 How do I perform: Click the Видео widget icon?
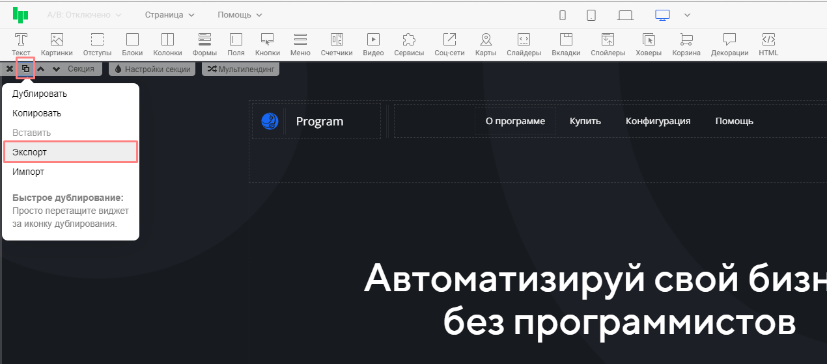click(x=373, y=44)
